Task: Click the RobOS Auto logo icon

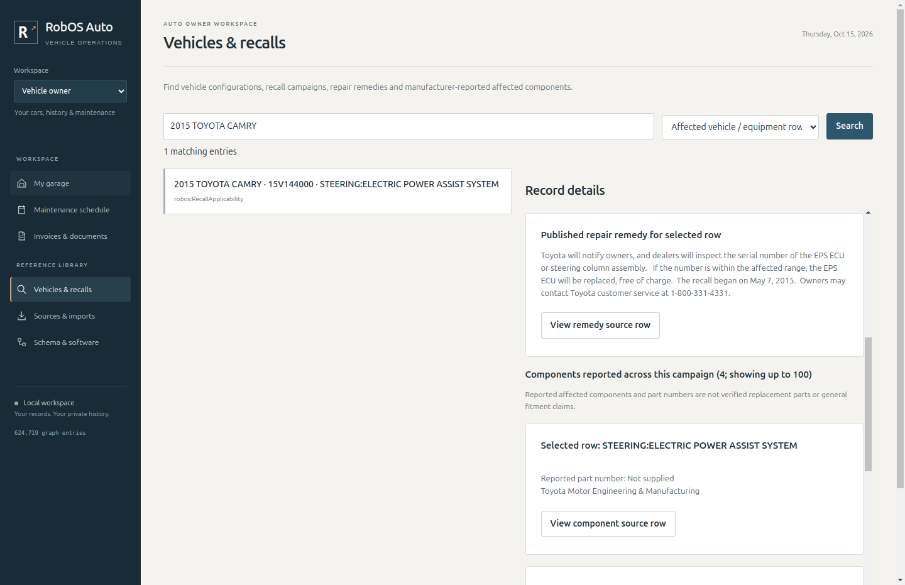Action: click(x=26, y=32)
